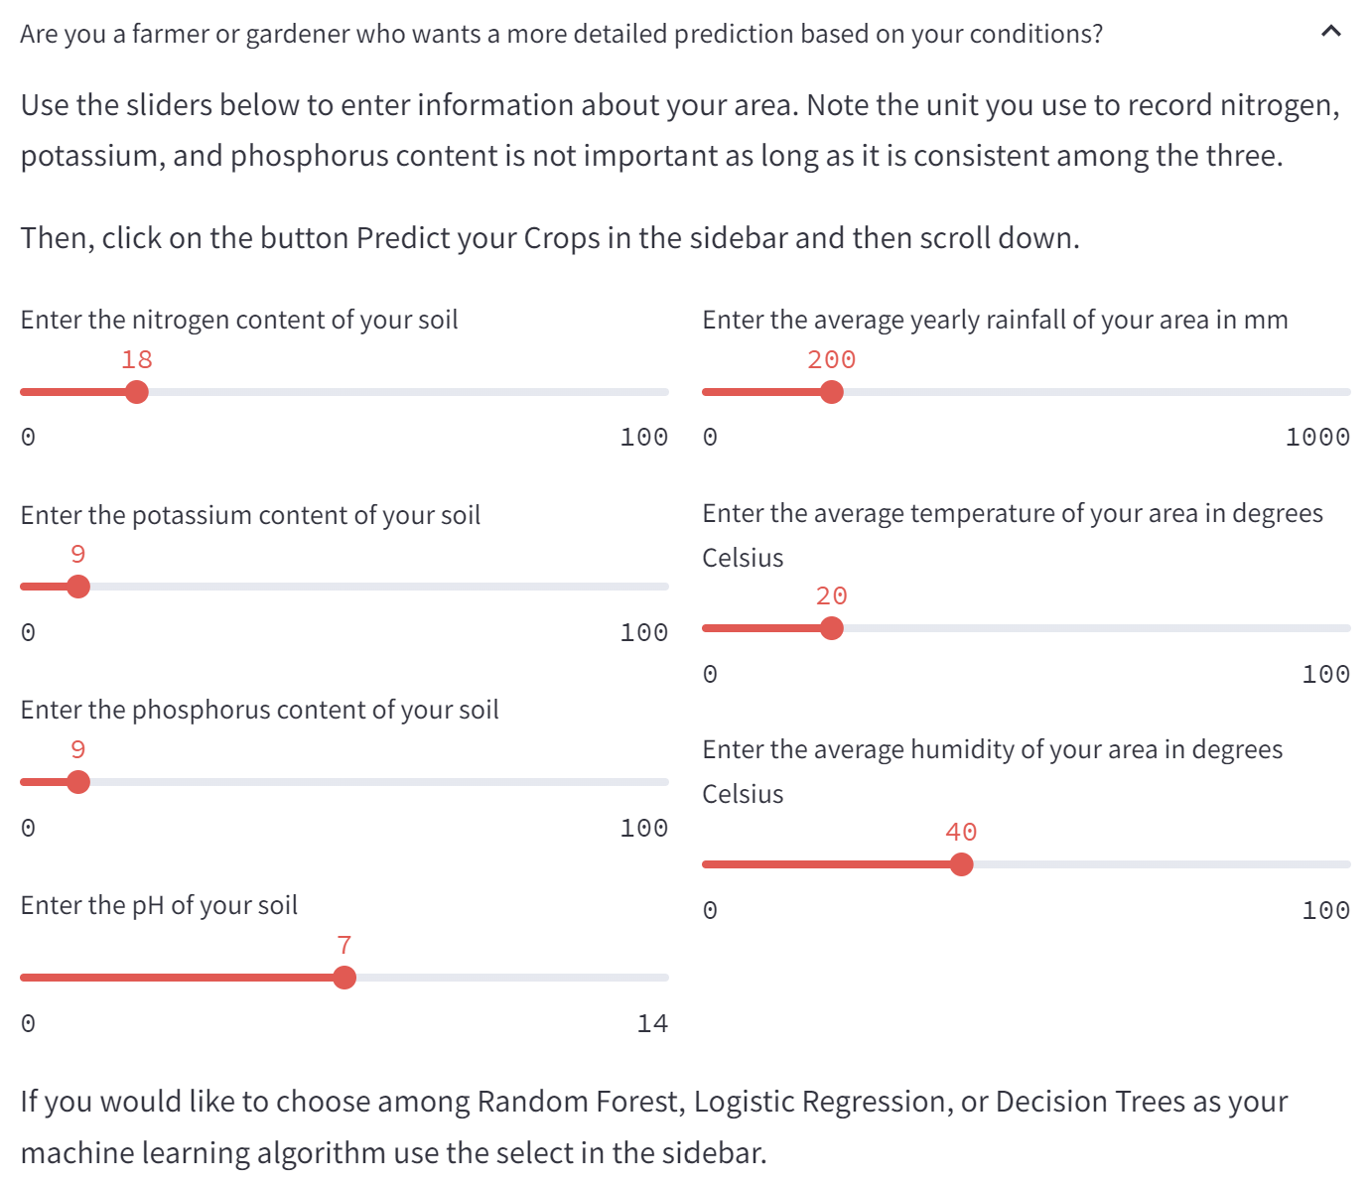
Task: Click the nitrogen content slider label
Action: click(239, 320)
